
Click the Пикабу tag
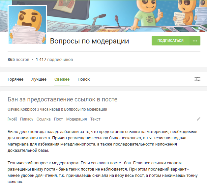[x=27, y=119]
